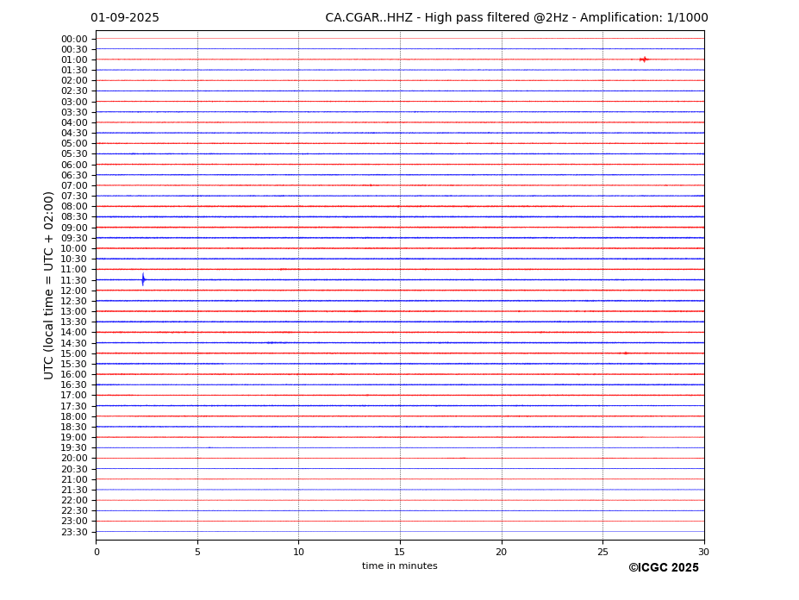Click the x-axis tick label 0
The height and width of the screenshot is (600, 799).
click(97, 552)
